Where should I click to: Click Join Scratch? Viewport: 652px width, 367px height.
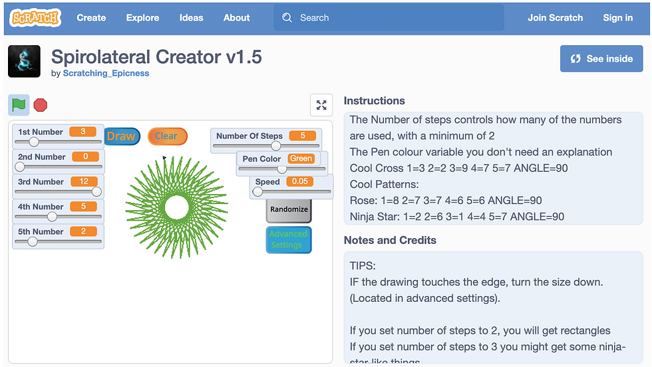point(555,18)
